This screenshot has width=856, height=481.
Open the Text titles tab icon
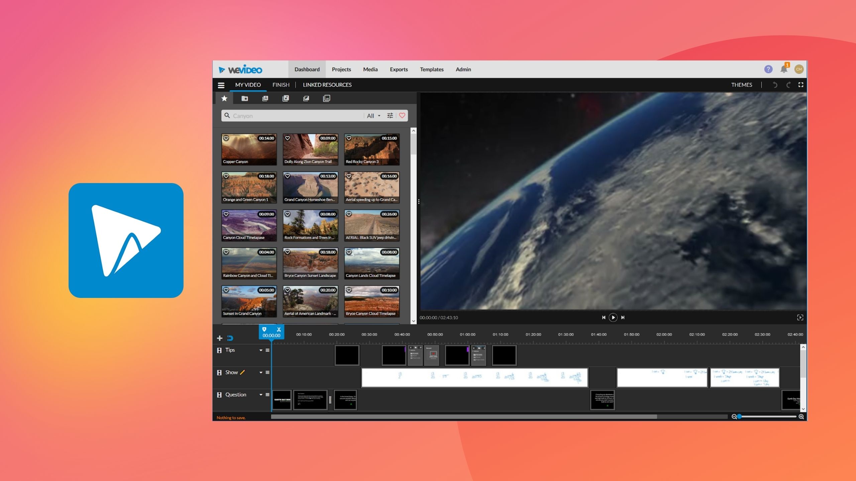click(265, 98)
